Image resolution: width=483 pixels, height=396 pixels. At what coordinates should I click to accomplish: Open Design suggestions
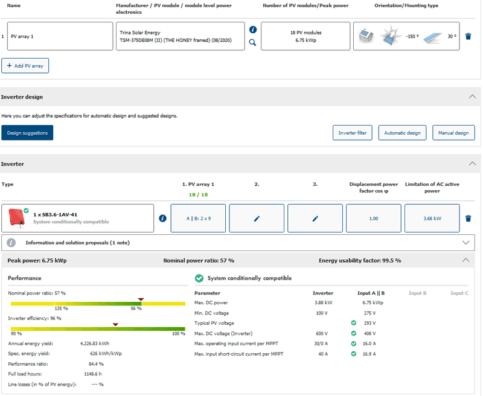click(x=27, y=133)
